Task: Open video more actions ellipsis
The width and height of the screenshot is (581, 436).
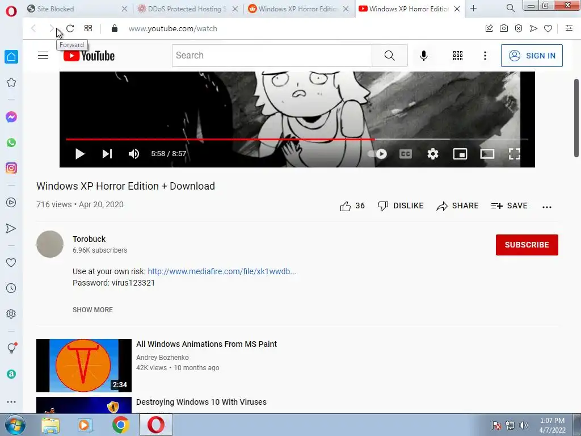Action: click(547, 207)
